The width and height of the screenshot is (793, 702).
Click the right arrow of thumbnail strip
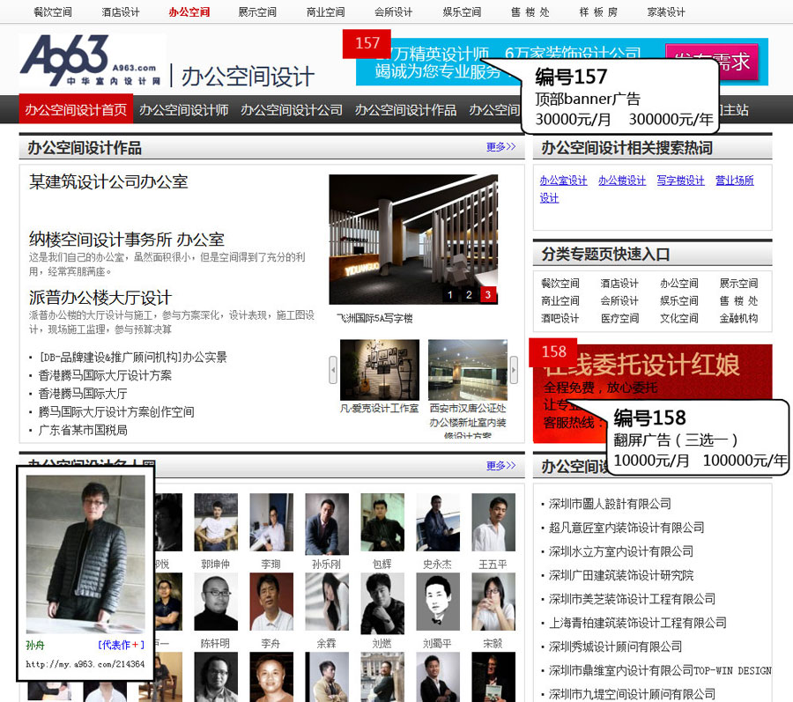(514, 370)
